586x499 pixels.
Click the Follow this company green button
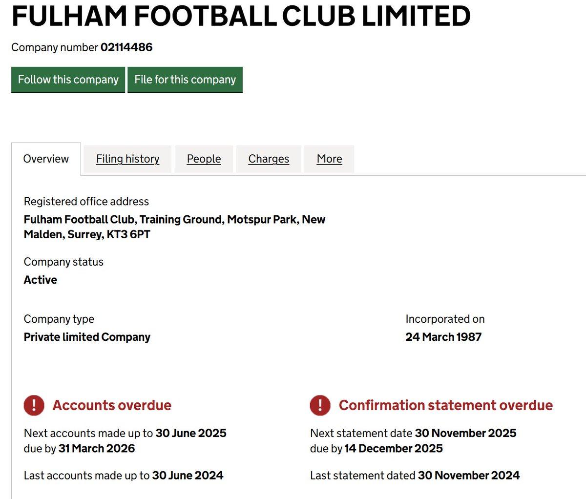coord(68,80)
